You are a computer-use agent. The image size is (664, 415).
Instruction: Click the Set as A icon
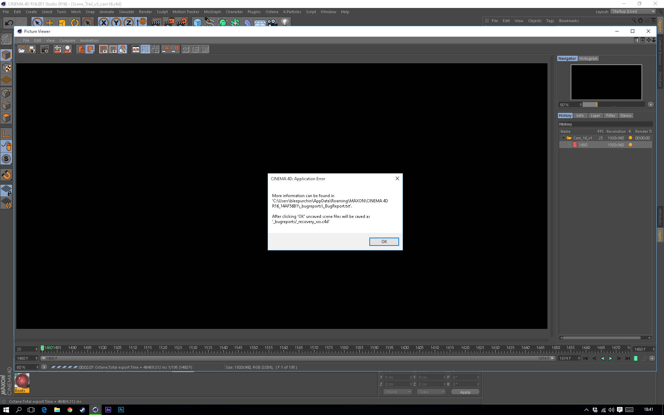(166, 49)
